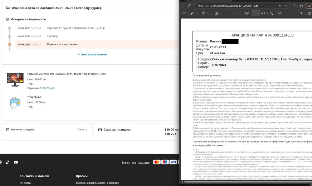312x186 pixels.
Task: Click the distribution center history entry
Action: (76, 28)
